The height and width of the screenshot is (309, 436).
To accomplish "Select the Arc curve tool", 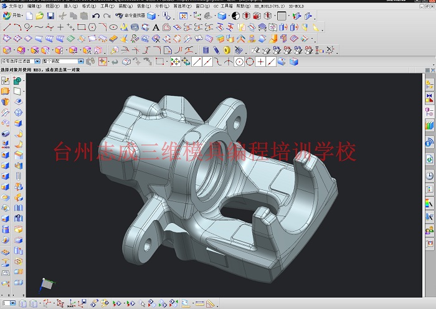I will (x=17, y=27).
